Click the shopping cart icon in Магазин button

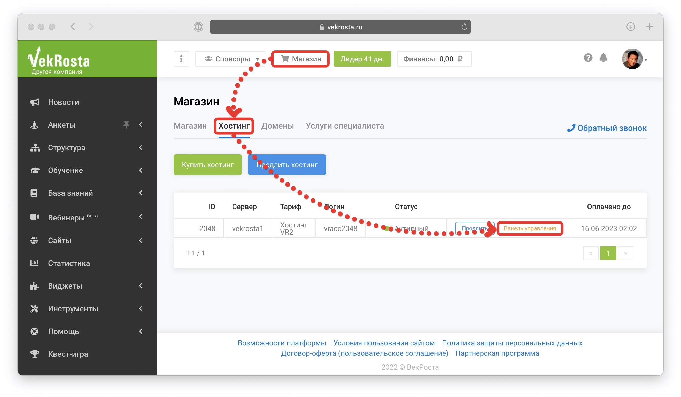(285, 59)
